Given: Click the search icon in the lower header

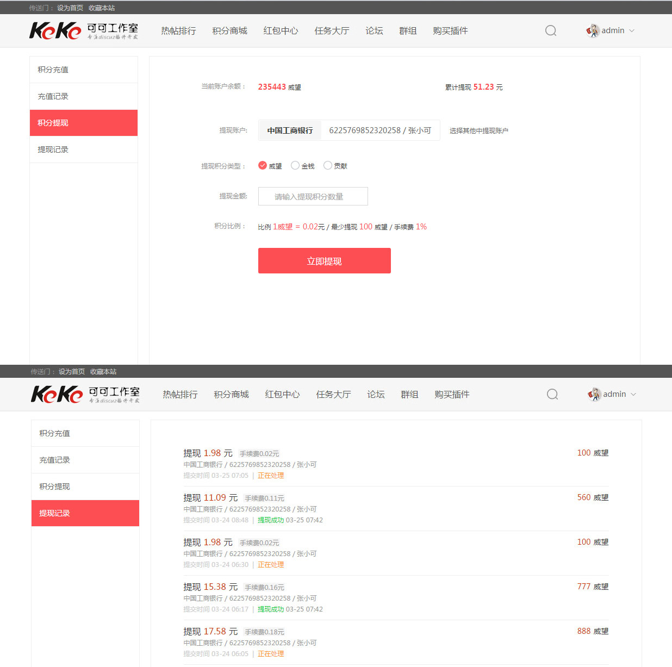Looking at the screenshot, I should 552,394.
